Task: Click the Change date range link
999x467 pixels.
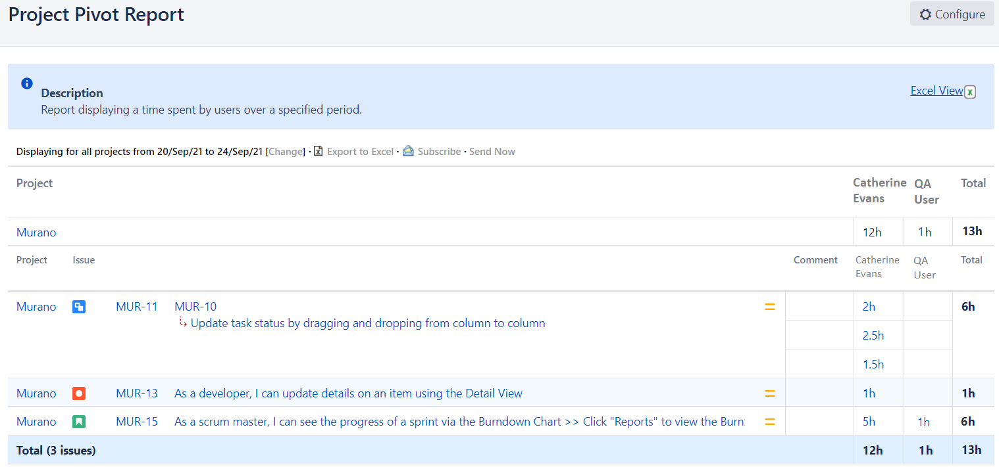Action: [286, 152]
